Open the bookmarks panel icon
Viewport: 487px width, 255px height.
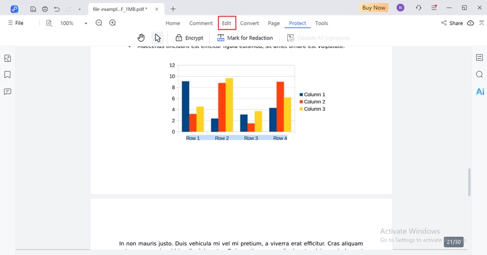(x=7, y=74)
